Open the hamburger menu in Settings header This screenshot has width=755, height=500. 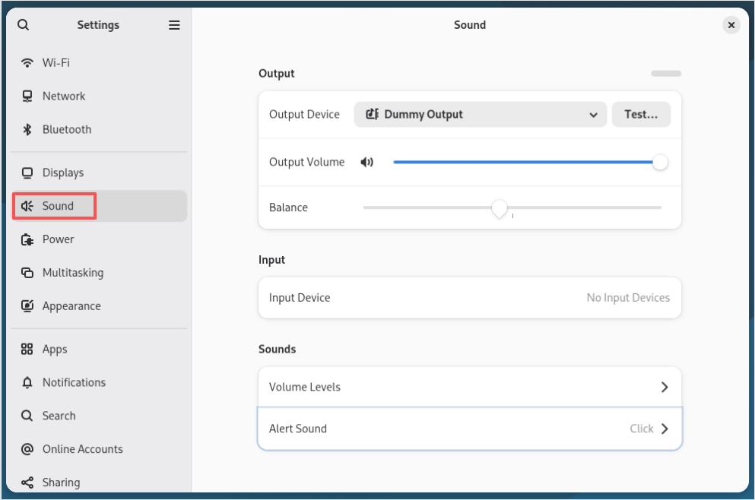click(x=174, y=25)
